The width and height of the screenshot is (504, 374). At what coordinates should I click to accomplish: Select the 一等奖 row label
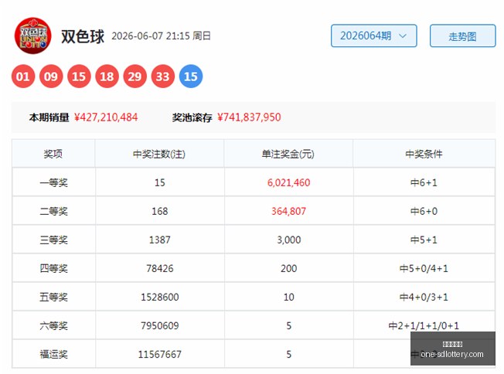(x=53, y=182)
